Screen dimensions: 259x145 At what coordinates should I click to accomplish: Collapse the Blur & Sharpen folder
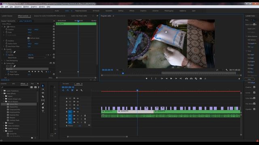4,101
